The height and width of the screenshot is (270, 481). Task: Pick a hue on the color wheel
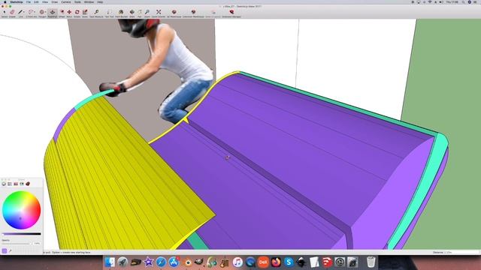pyautogui.click(x=22, y=210)
